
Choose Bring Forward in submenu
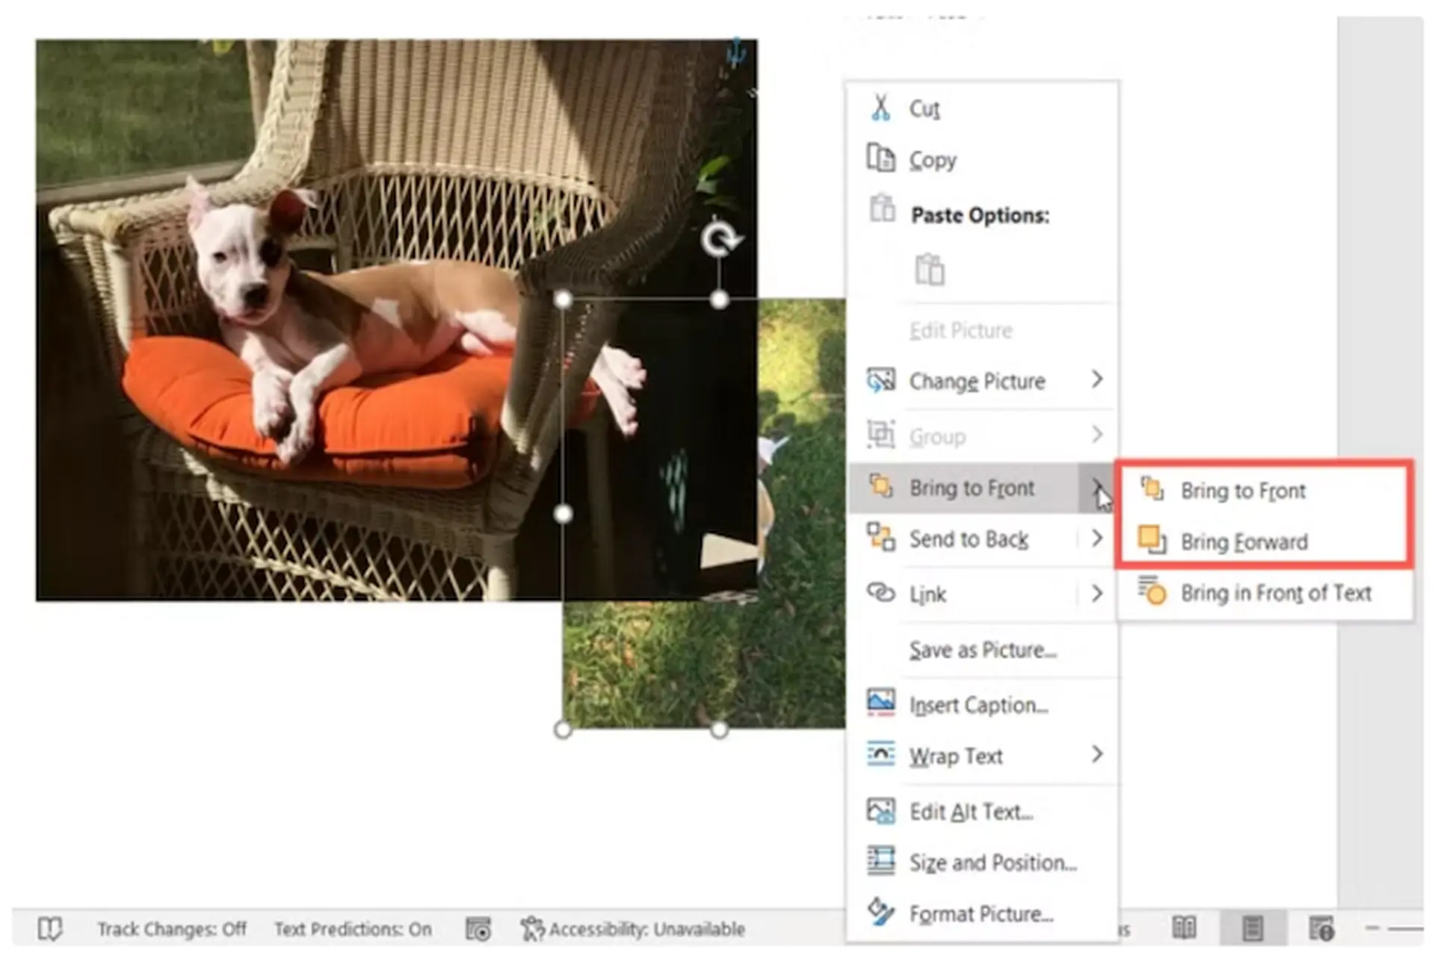1244,541
